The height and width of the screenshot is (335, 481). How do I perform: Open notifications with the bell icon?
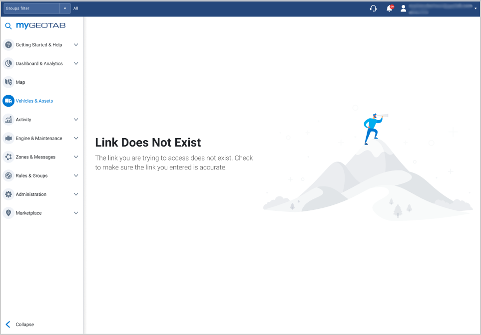[389, 8]
